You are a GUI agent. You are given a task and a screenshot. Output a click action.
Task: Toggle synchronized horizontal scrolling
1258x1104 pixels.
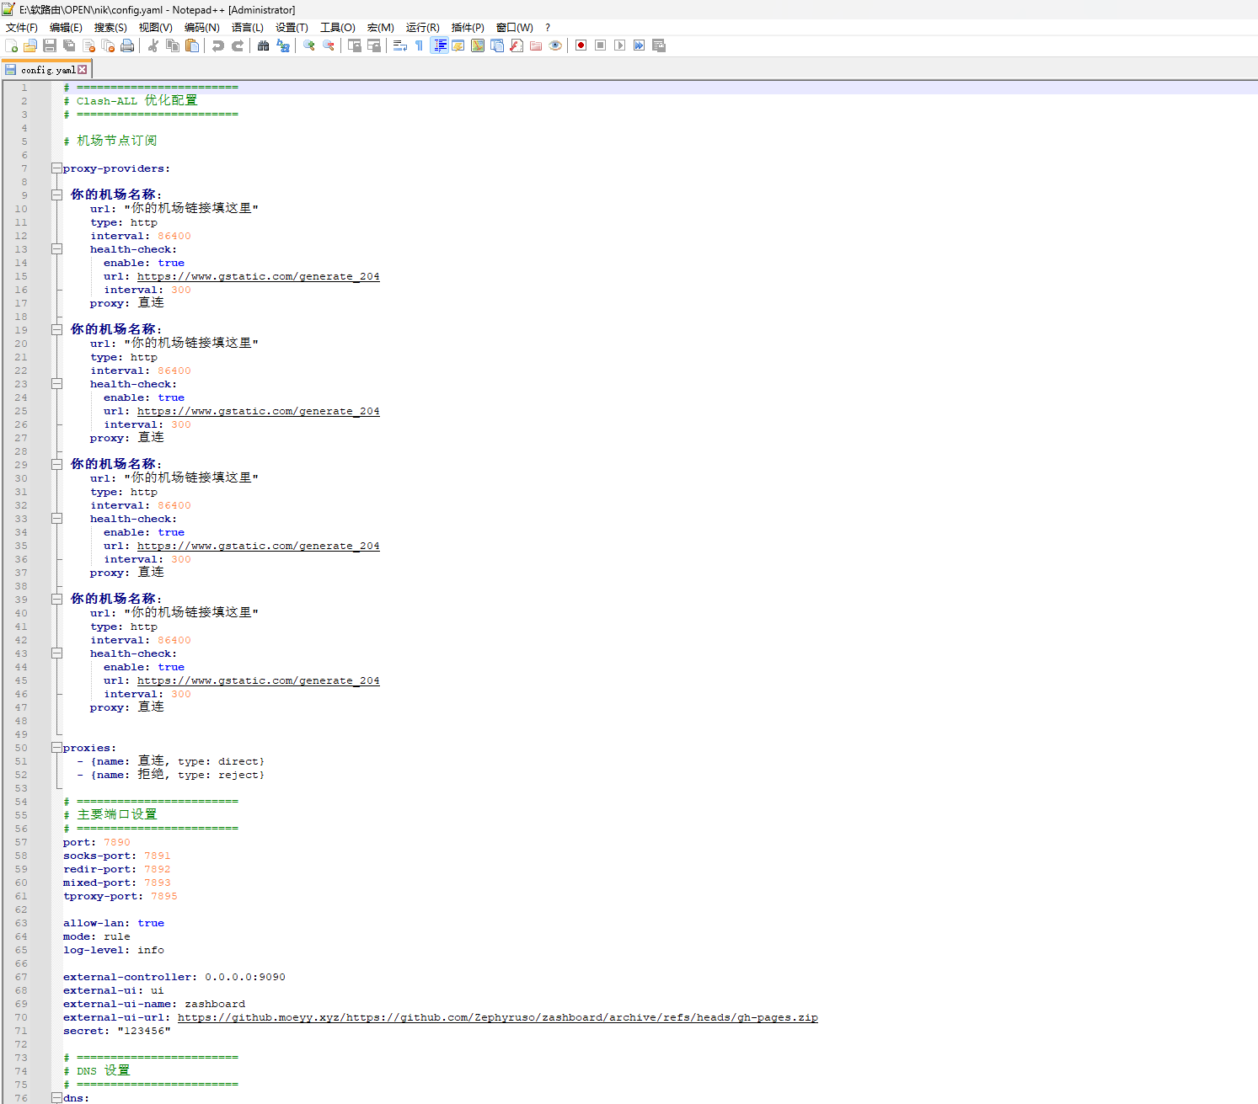374,45
